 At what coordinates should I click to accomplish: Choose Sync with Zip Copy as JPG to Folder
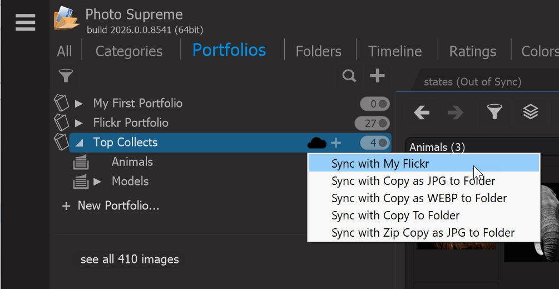click(423, 233)
